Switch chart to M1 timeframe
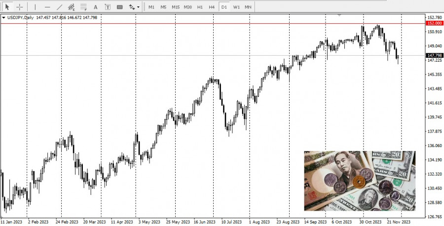Image resolution: width=444 pixels, height=226 pixels. click(151, 7)
